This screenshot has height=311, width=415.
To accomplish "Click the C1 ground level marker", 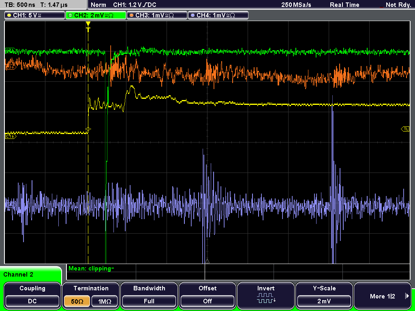I will [x=11, y=136].
